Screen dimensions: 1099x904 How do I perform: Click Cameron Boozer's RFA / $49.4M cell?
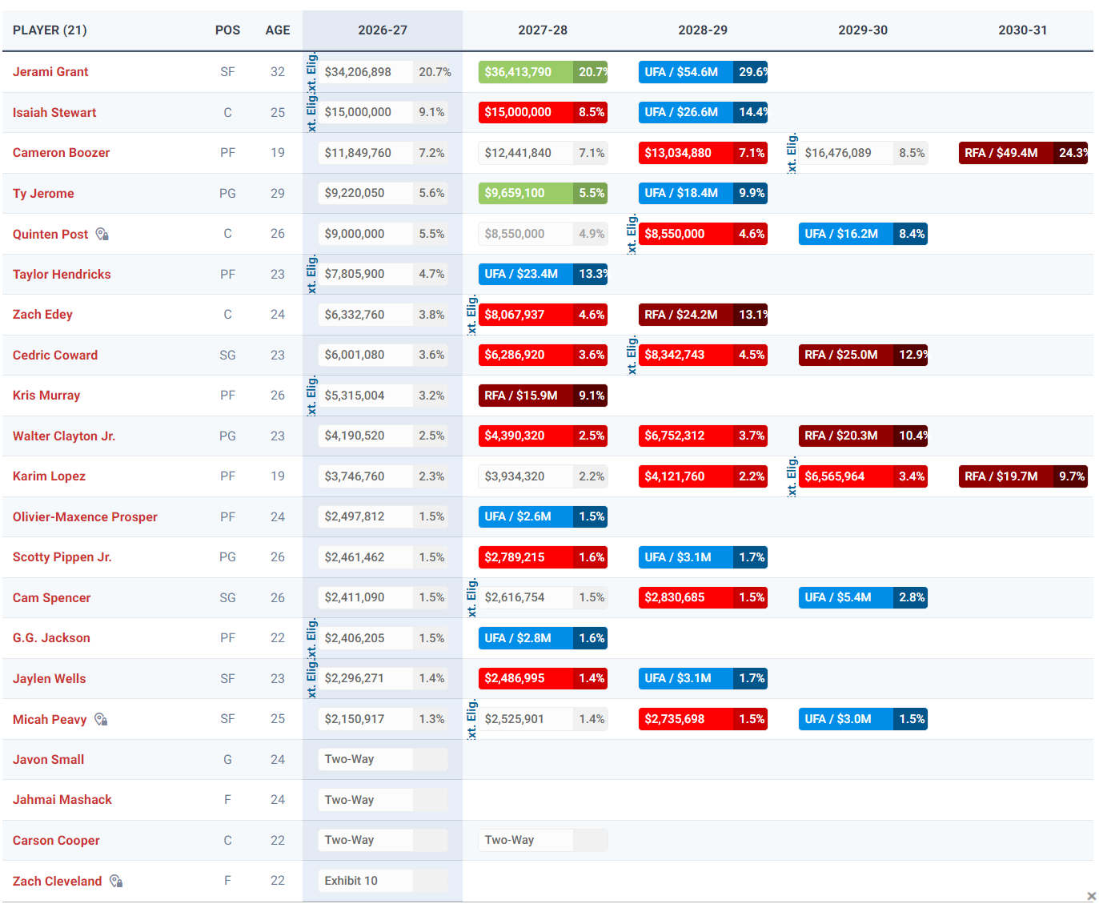tap(1023, 153)
